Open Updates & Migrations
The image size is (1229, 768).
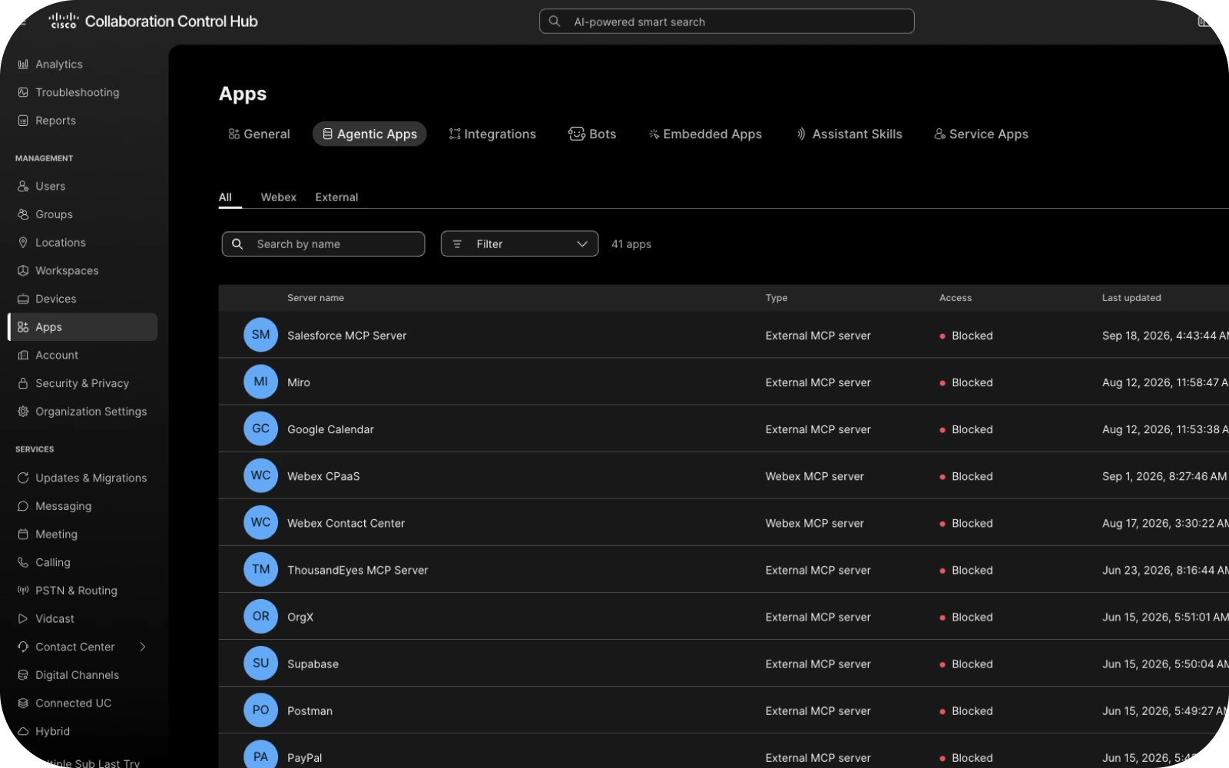coord(83,478)
